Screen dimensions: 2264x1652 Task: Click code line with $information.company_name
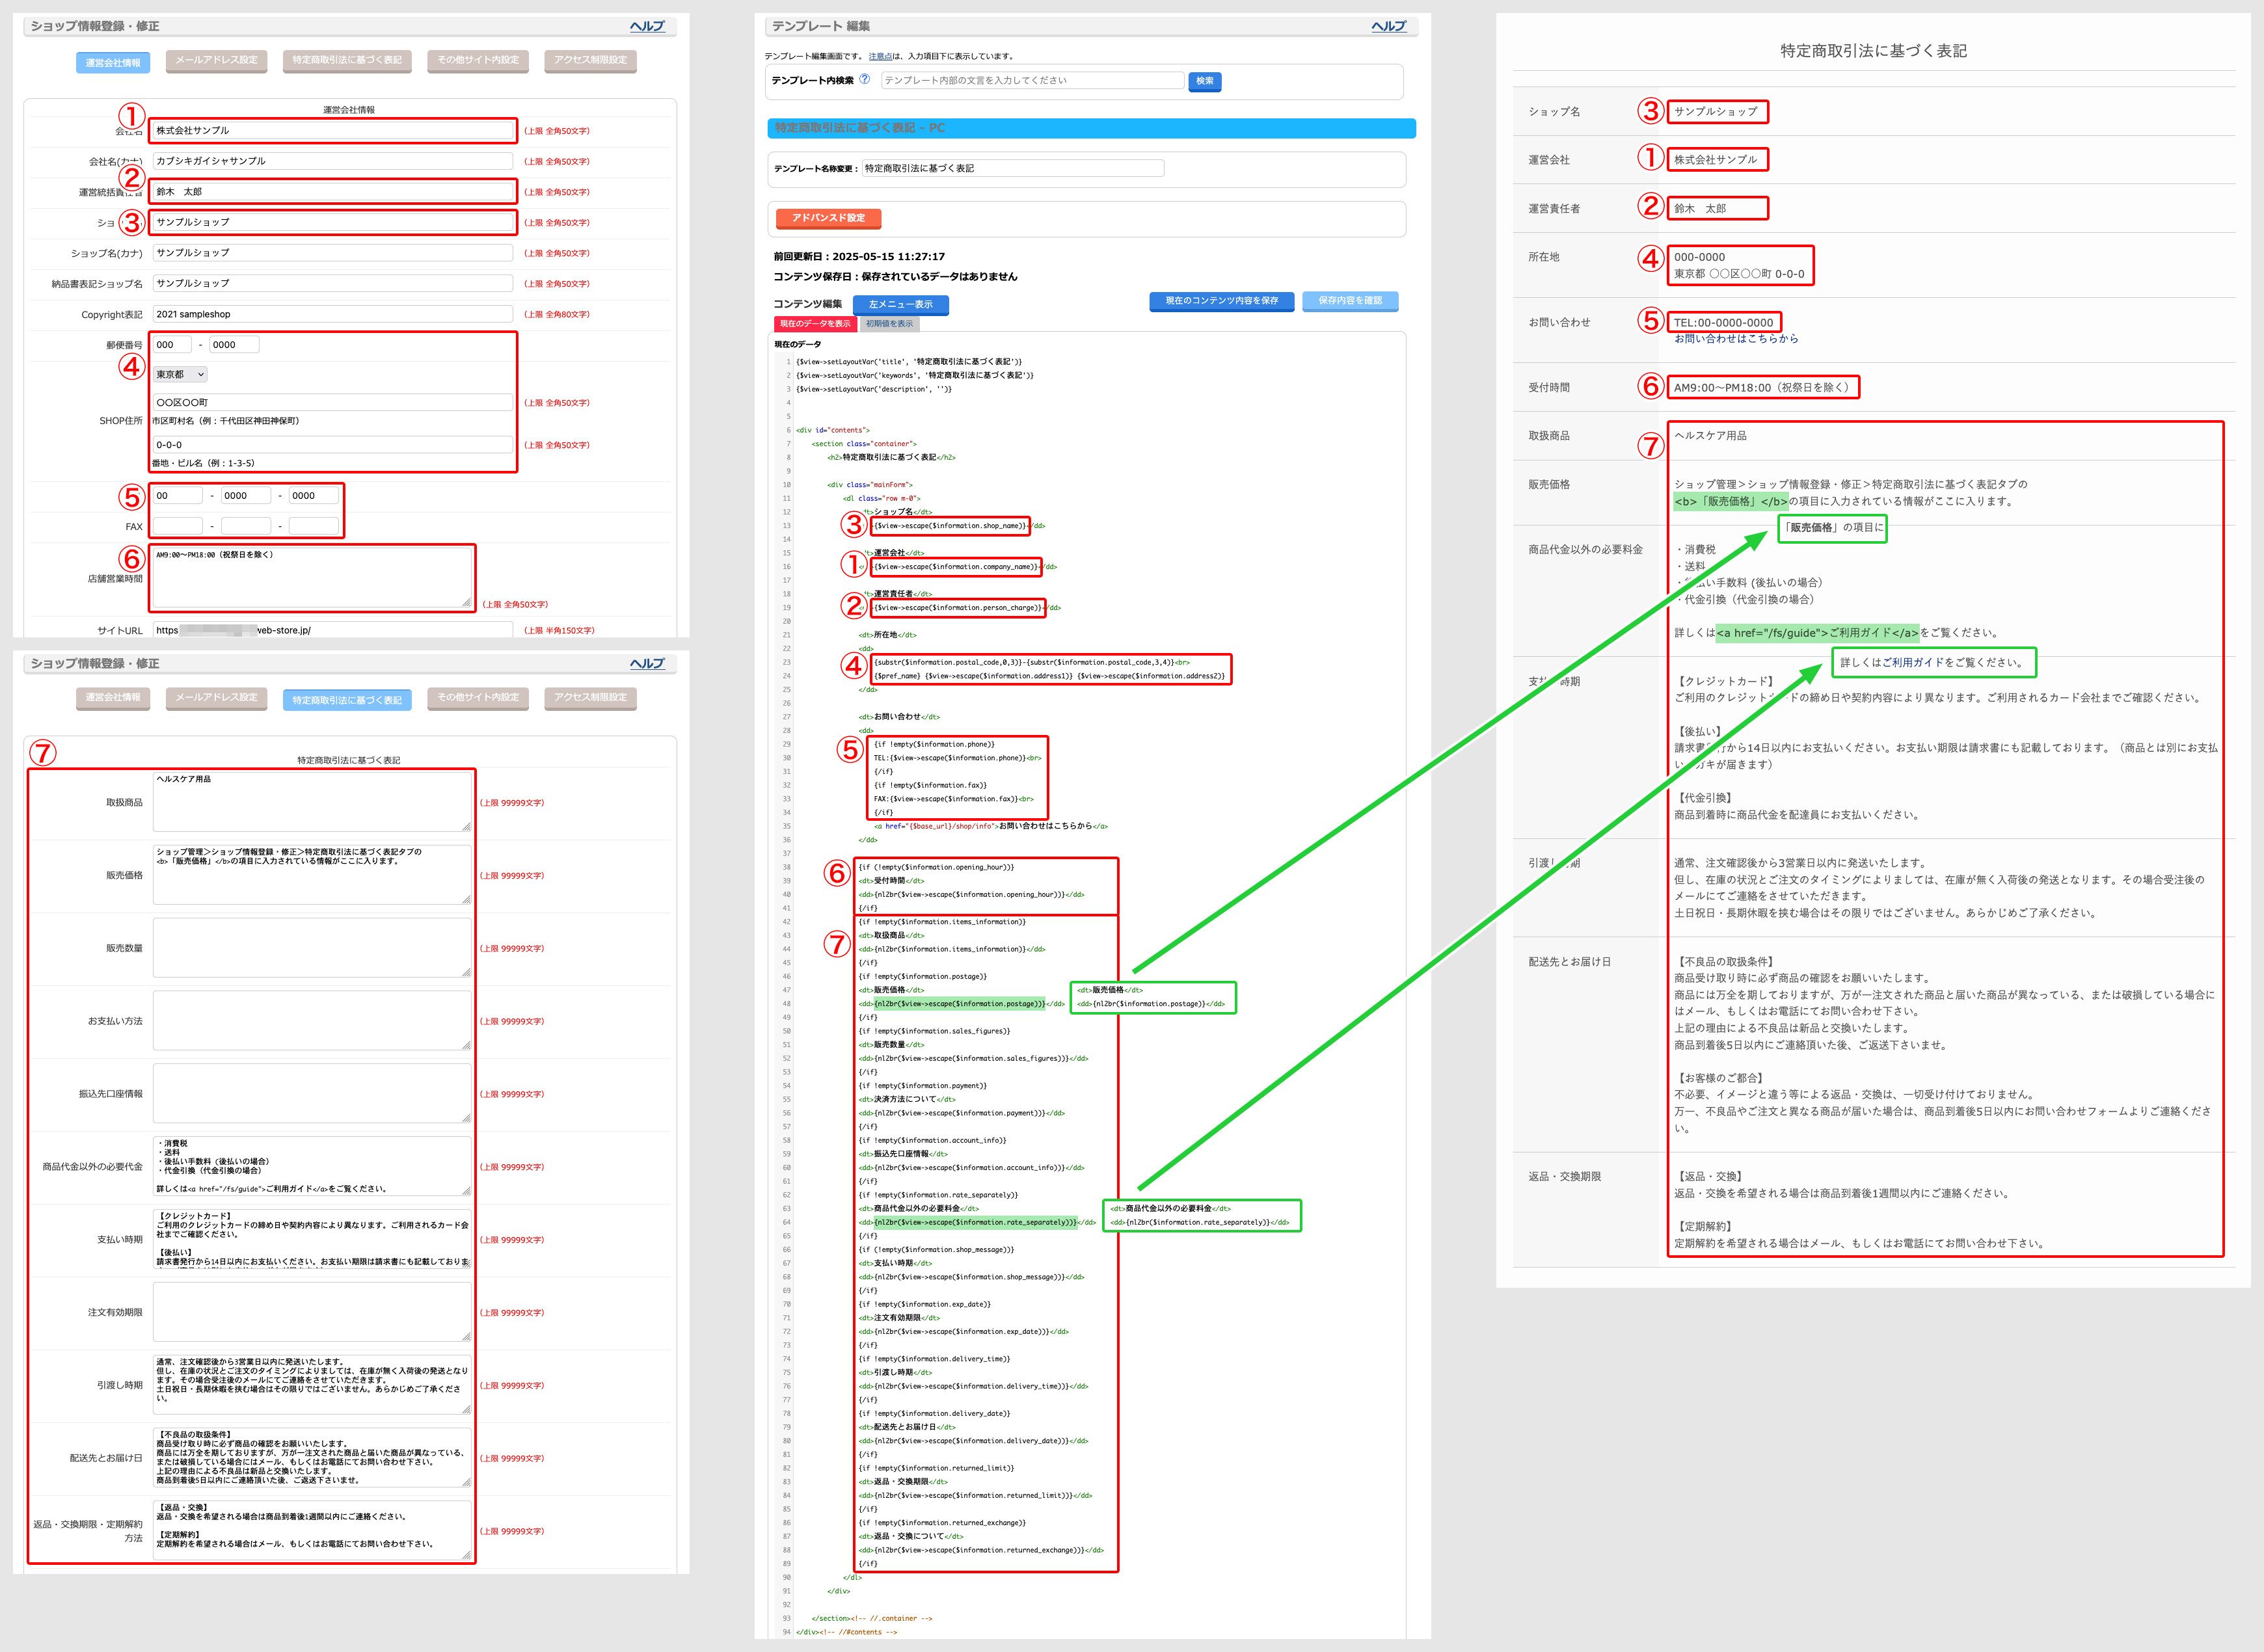click(x=956, y=567)
